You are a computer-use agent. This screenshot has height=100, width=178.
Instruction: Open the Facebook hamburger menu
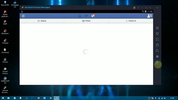click(x=23, y=16)
